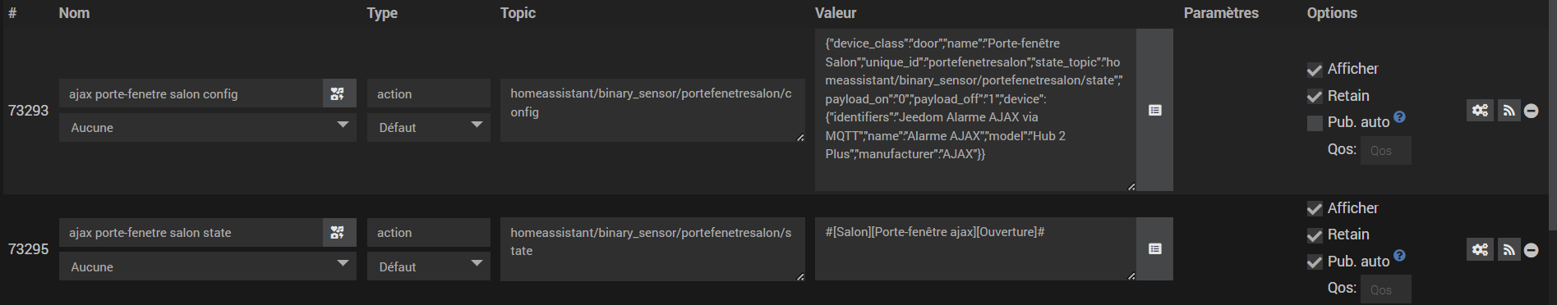Open the Défaut subtype dropdown for command 73295

tap(429, 266)
